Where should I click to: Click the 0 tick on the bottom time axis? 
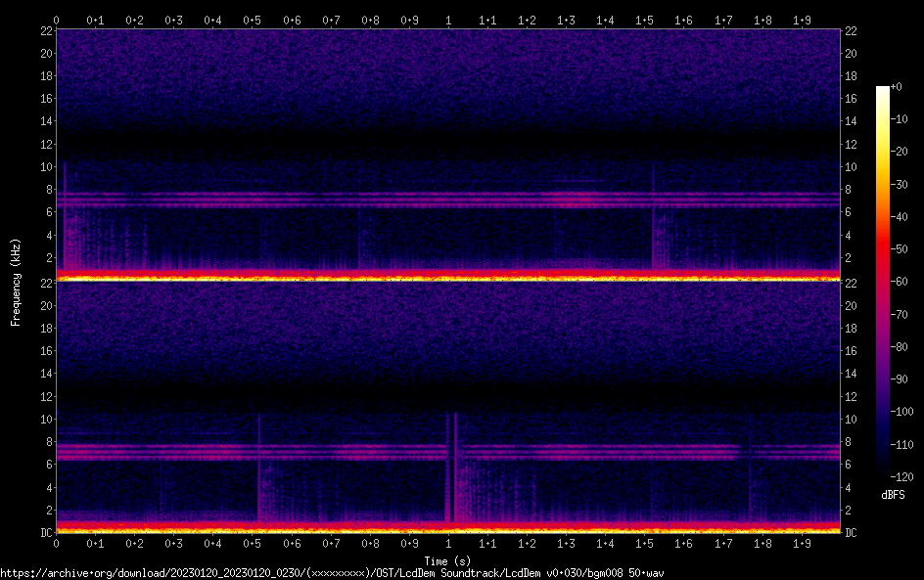tap(56, 543)
